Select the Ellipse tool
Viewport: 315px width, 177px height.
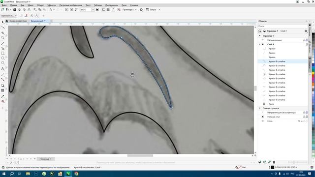[x=2, y=58]
